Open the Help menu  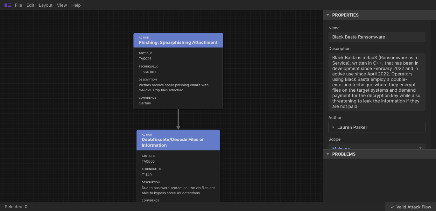coord(76,5)
